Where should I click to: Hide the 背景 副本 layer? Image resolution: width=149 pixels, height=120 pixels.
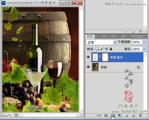tap(88, 57)
